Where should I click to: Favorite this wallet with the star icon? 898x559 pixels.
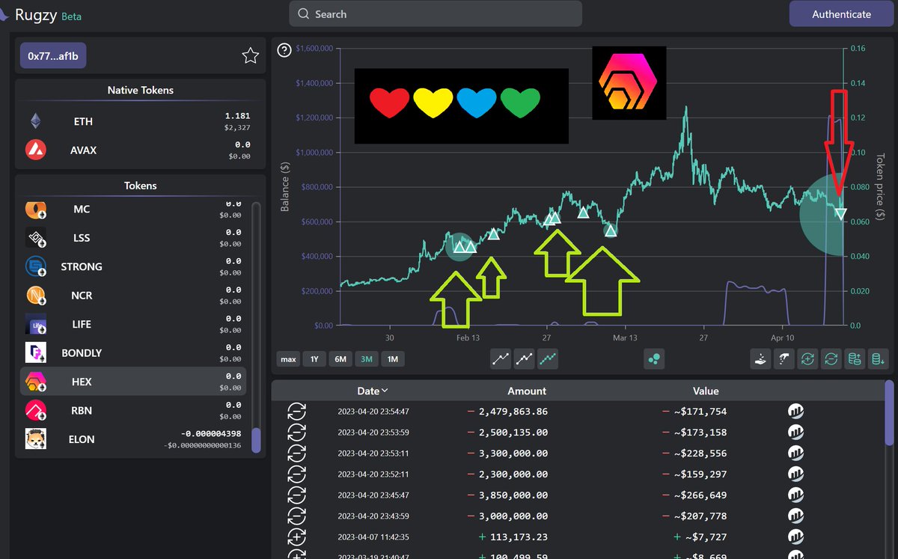(x=250, y=55)
